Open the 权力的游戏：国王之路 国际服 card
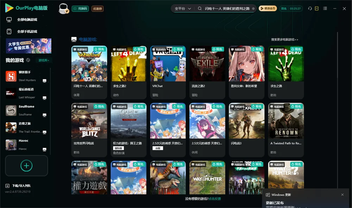This screenshot has width=352, height=208. coord(128,130)
